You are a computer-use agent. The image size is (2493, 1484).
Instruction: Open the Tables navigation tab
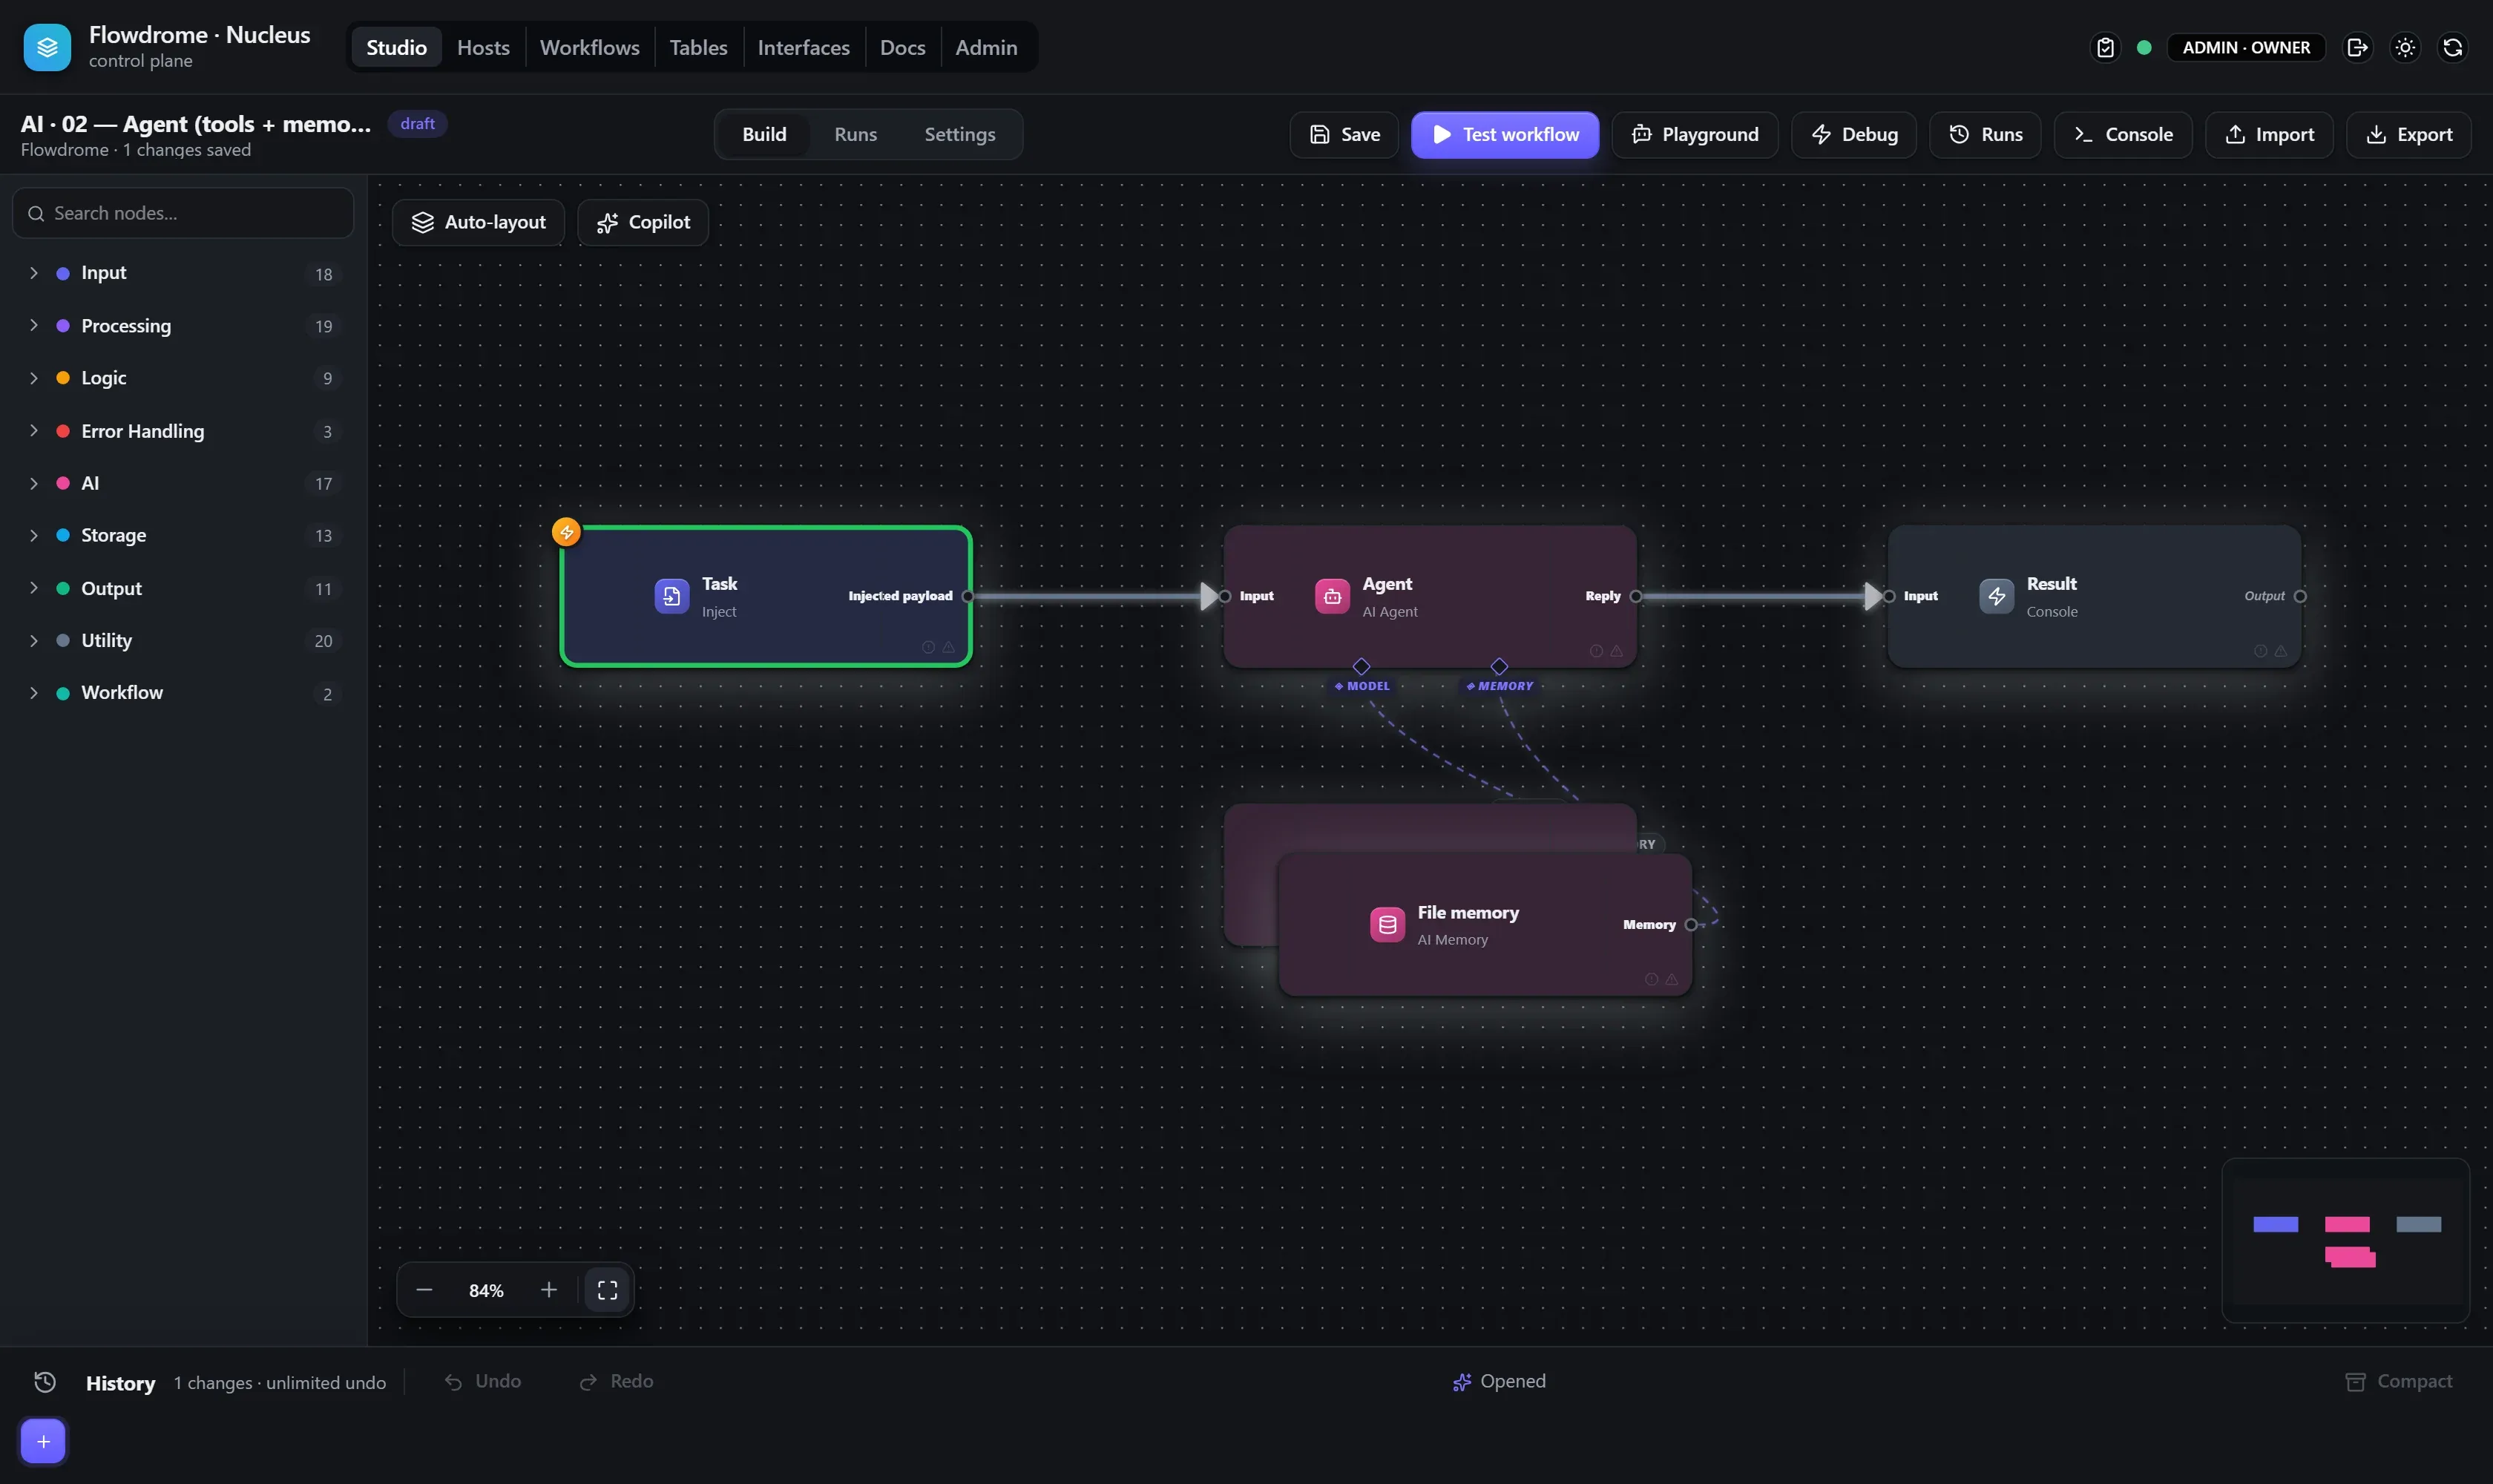(698, 47)
